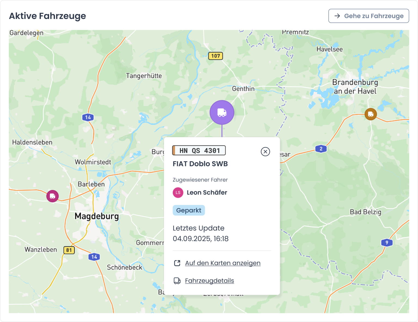Close the vehicle info popup
The image size is (418, 322).
click(265, 152)
